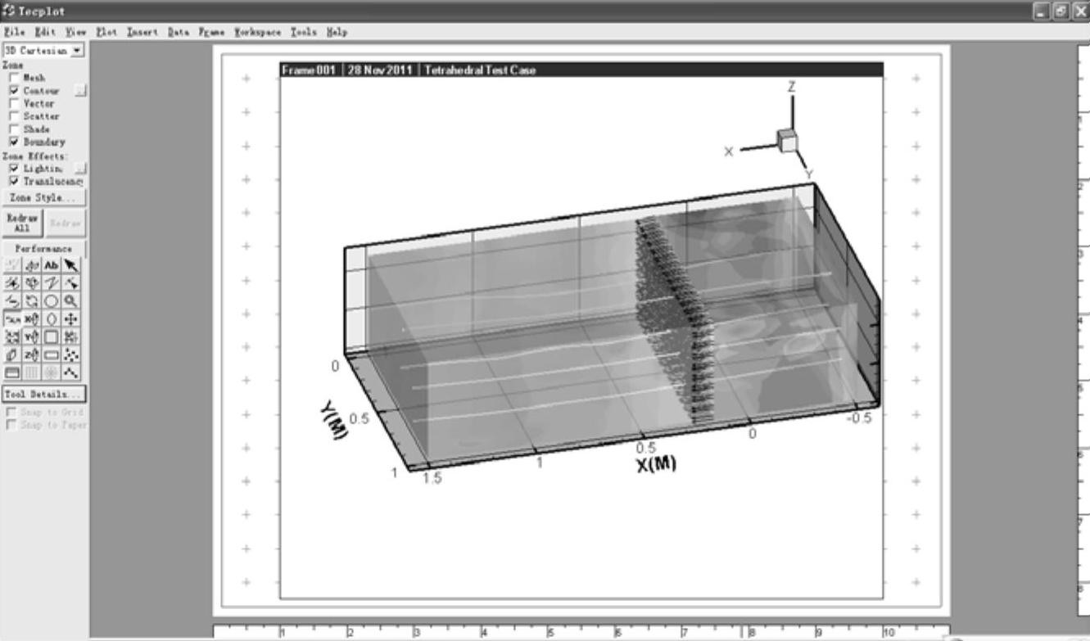This screenshot has height=641, width=1090.
Task: Click the -0.5 tick label on X axis
Action: [x=857, y=417]
